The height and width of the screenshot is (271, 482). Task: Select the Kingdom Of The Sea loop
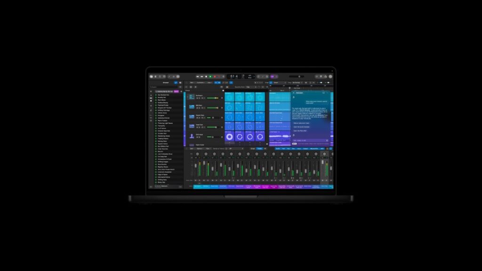(x=165, y=108)
